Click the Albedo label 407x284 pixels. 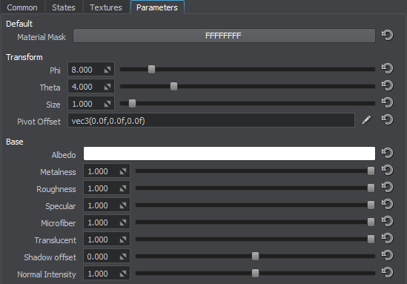coord(64,155)
